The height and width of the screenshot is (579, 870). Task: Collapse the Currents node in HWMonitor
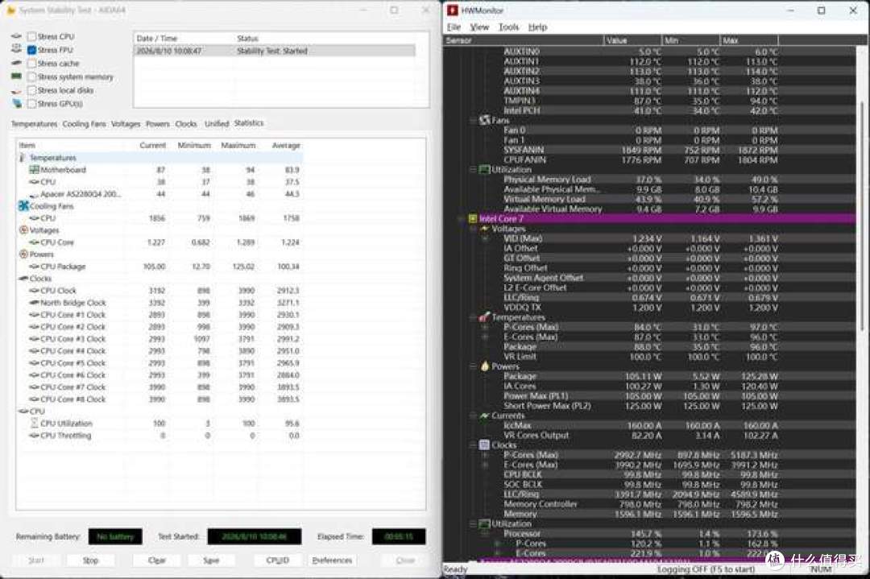474,416
